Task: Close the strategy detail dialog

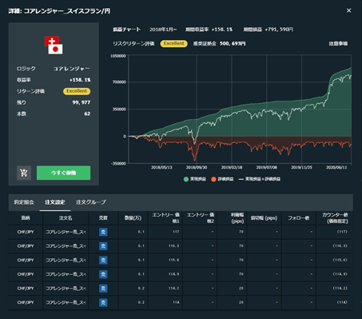Action: coord(348,10)
